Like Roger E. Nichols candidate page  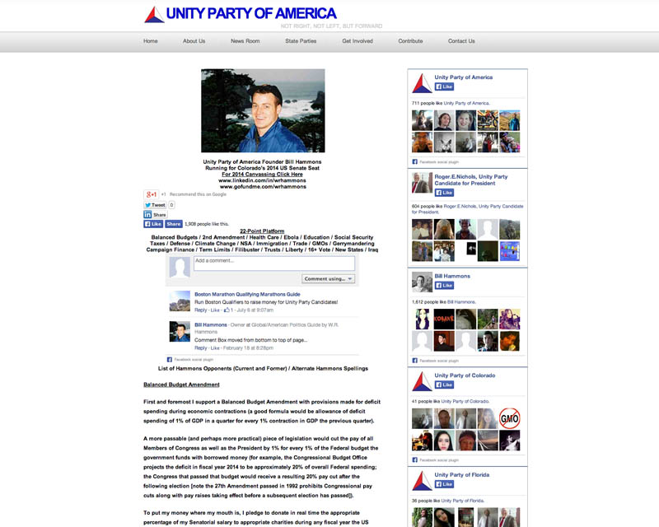(x=444, y=193)
